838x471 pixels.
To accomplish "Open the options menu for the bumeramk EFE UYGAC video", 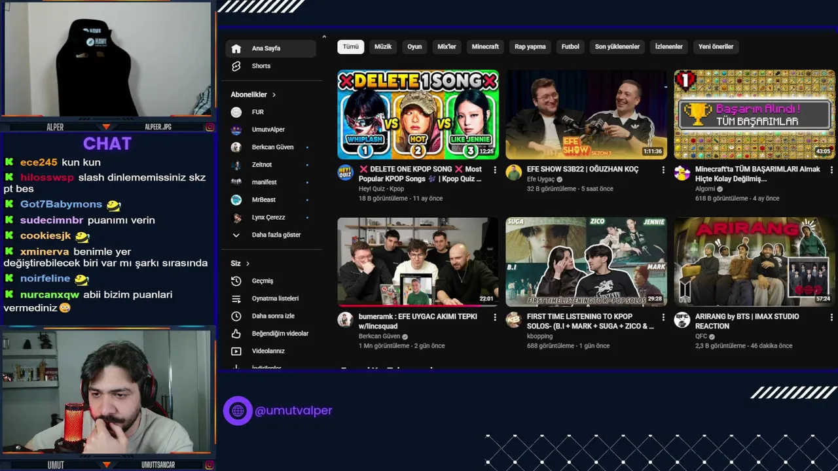I will point(495,317).
